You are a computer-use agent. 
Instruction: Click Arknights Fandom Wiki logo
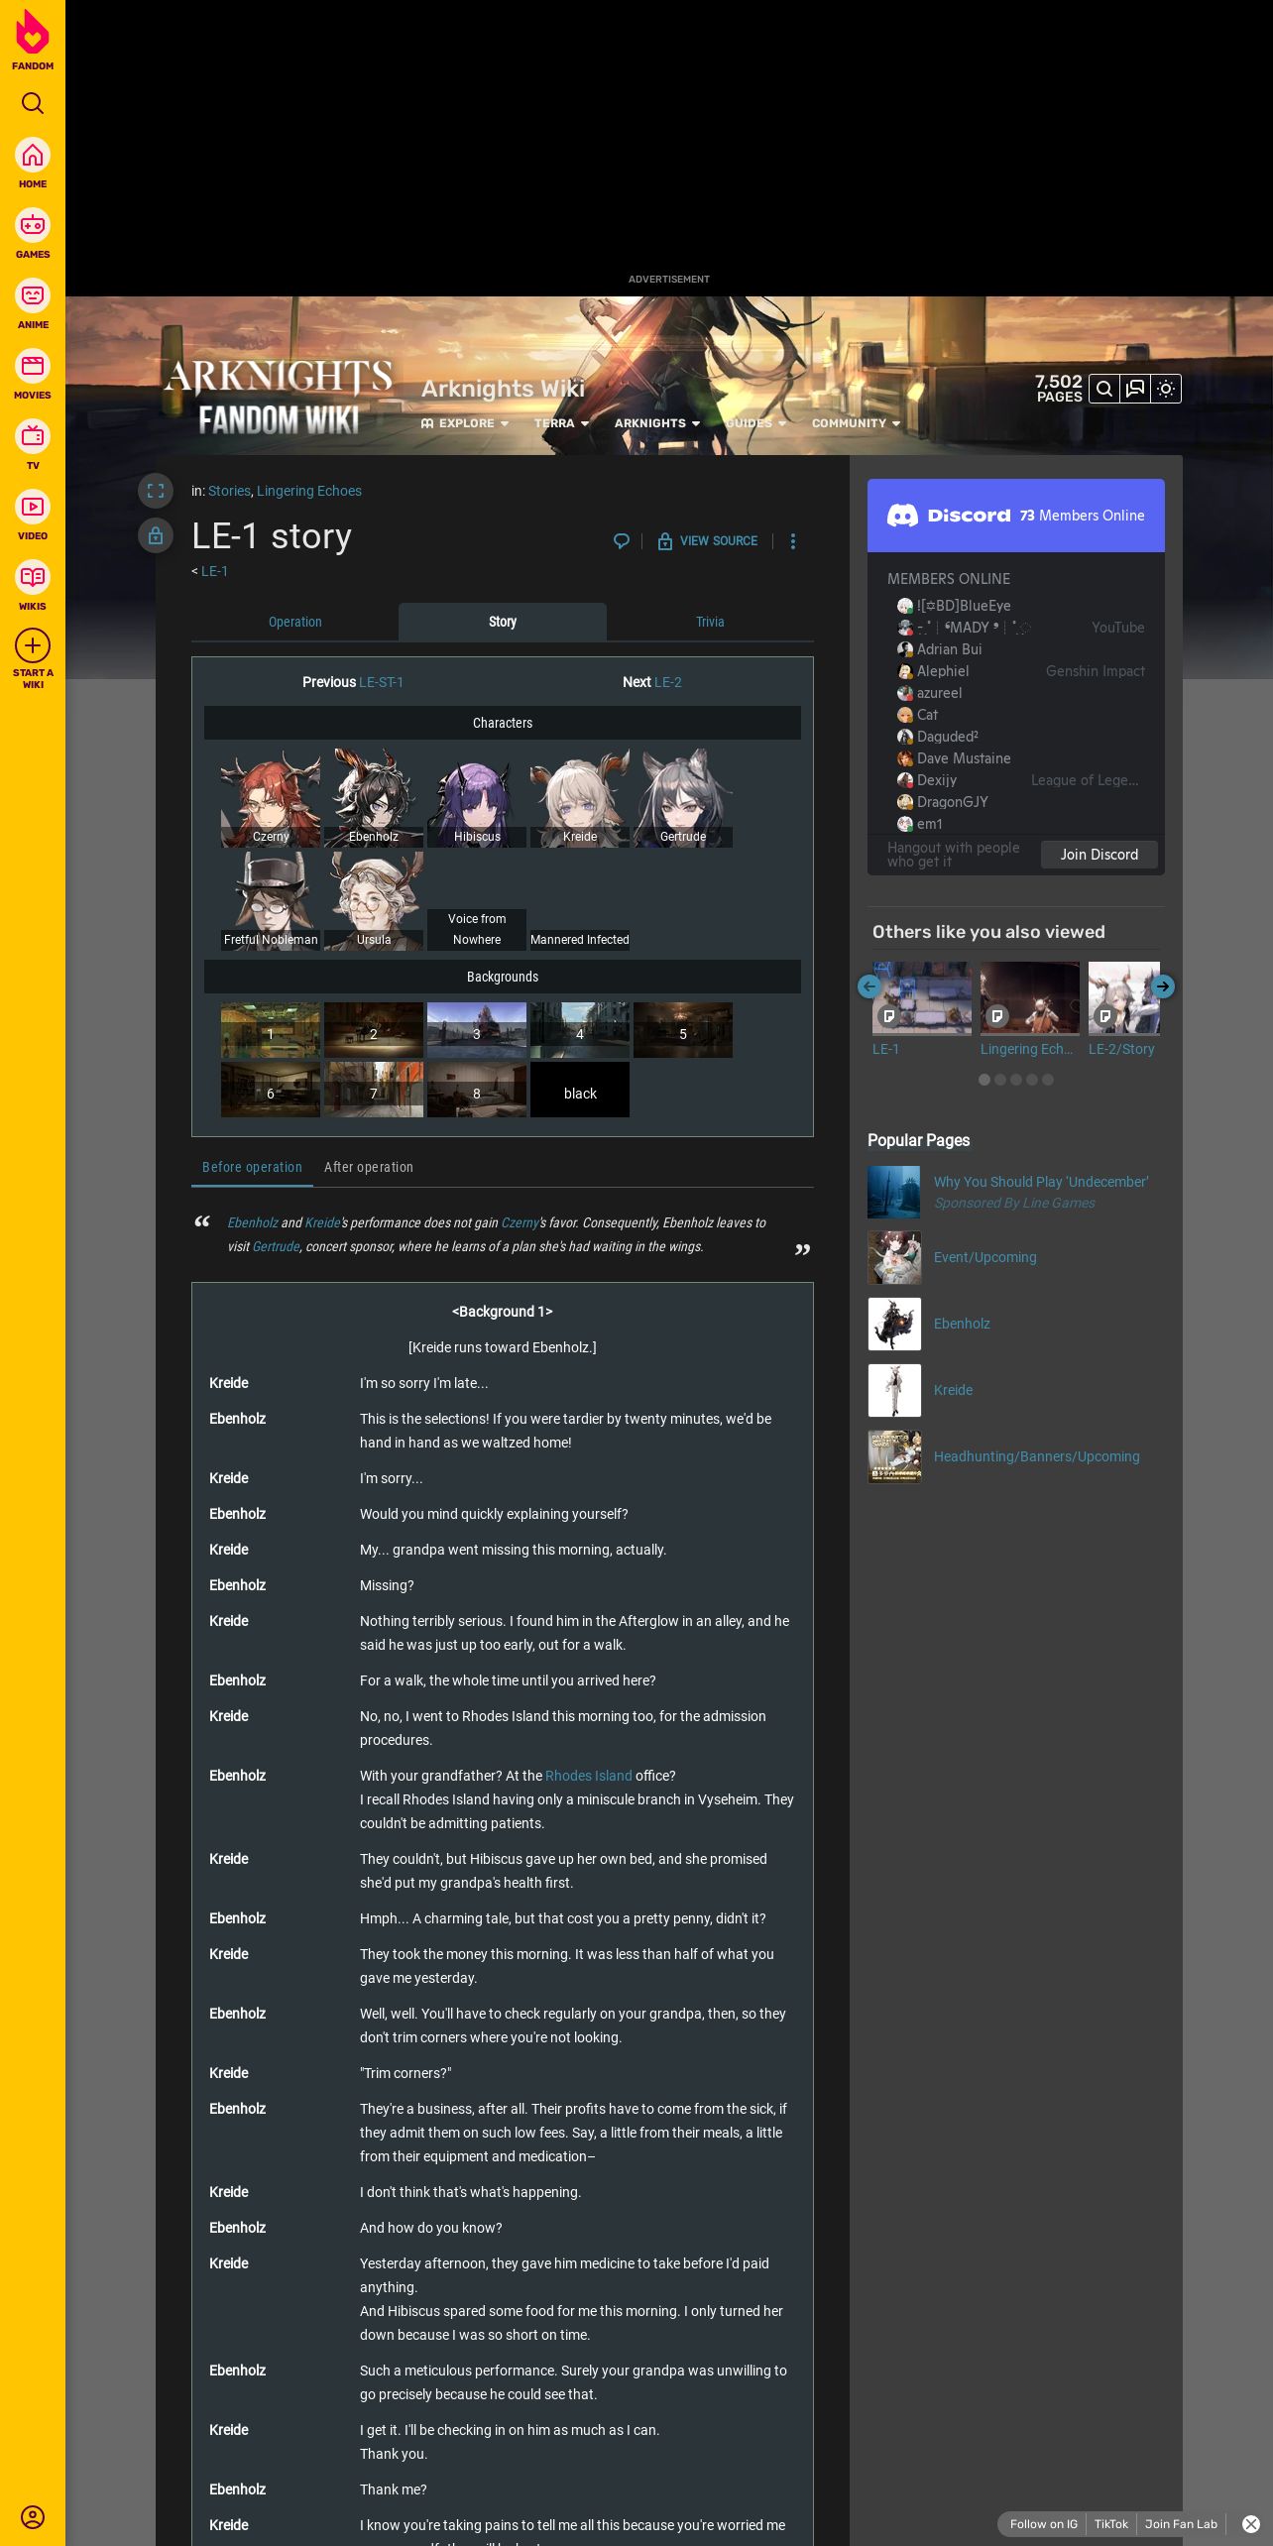pos(279,398)
